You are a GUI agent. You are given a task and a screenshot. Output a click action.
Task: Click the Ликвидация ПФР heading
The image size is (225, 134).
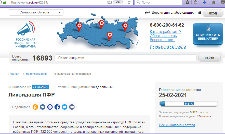point(32,95)
